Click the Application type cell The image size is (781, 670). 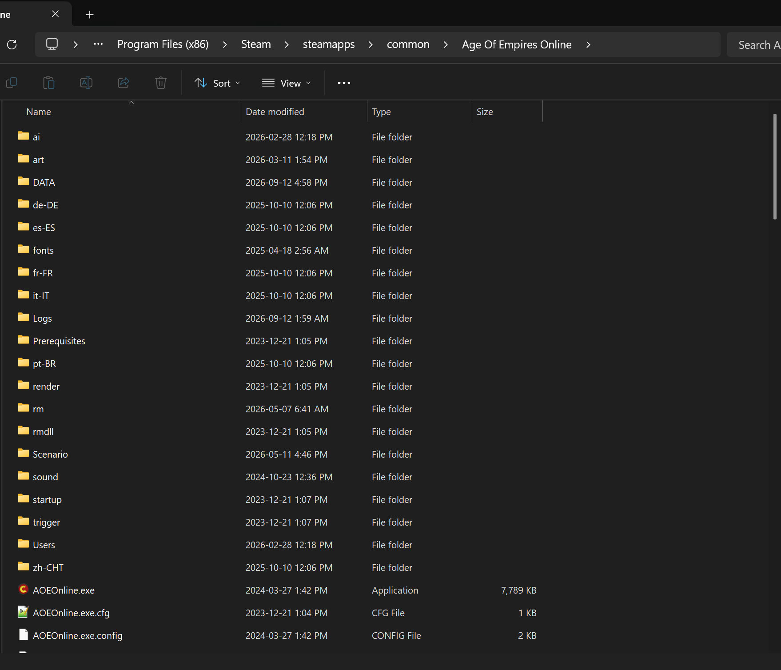click(x=395, y=590)
